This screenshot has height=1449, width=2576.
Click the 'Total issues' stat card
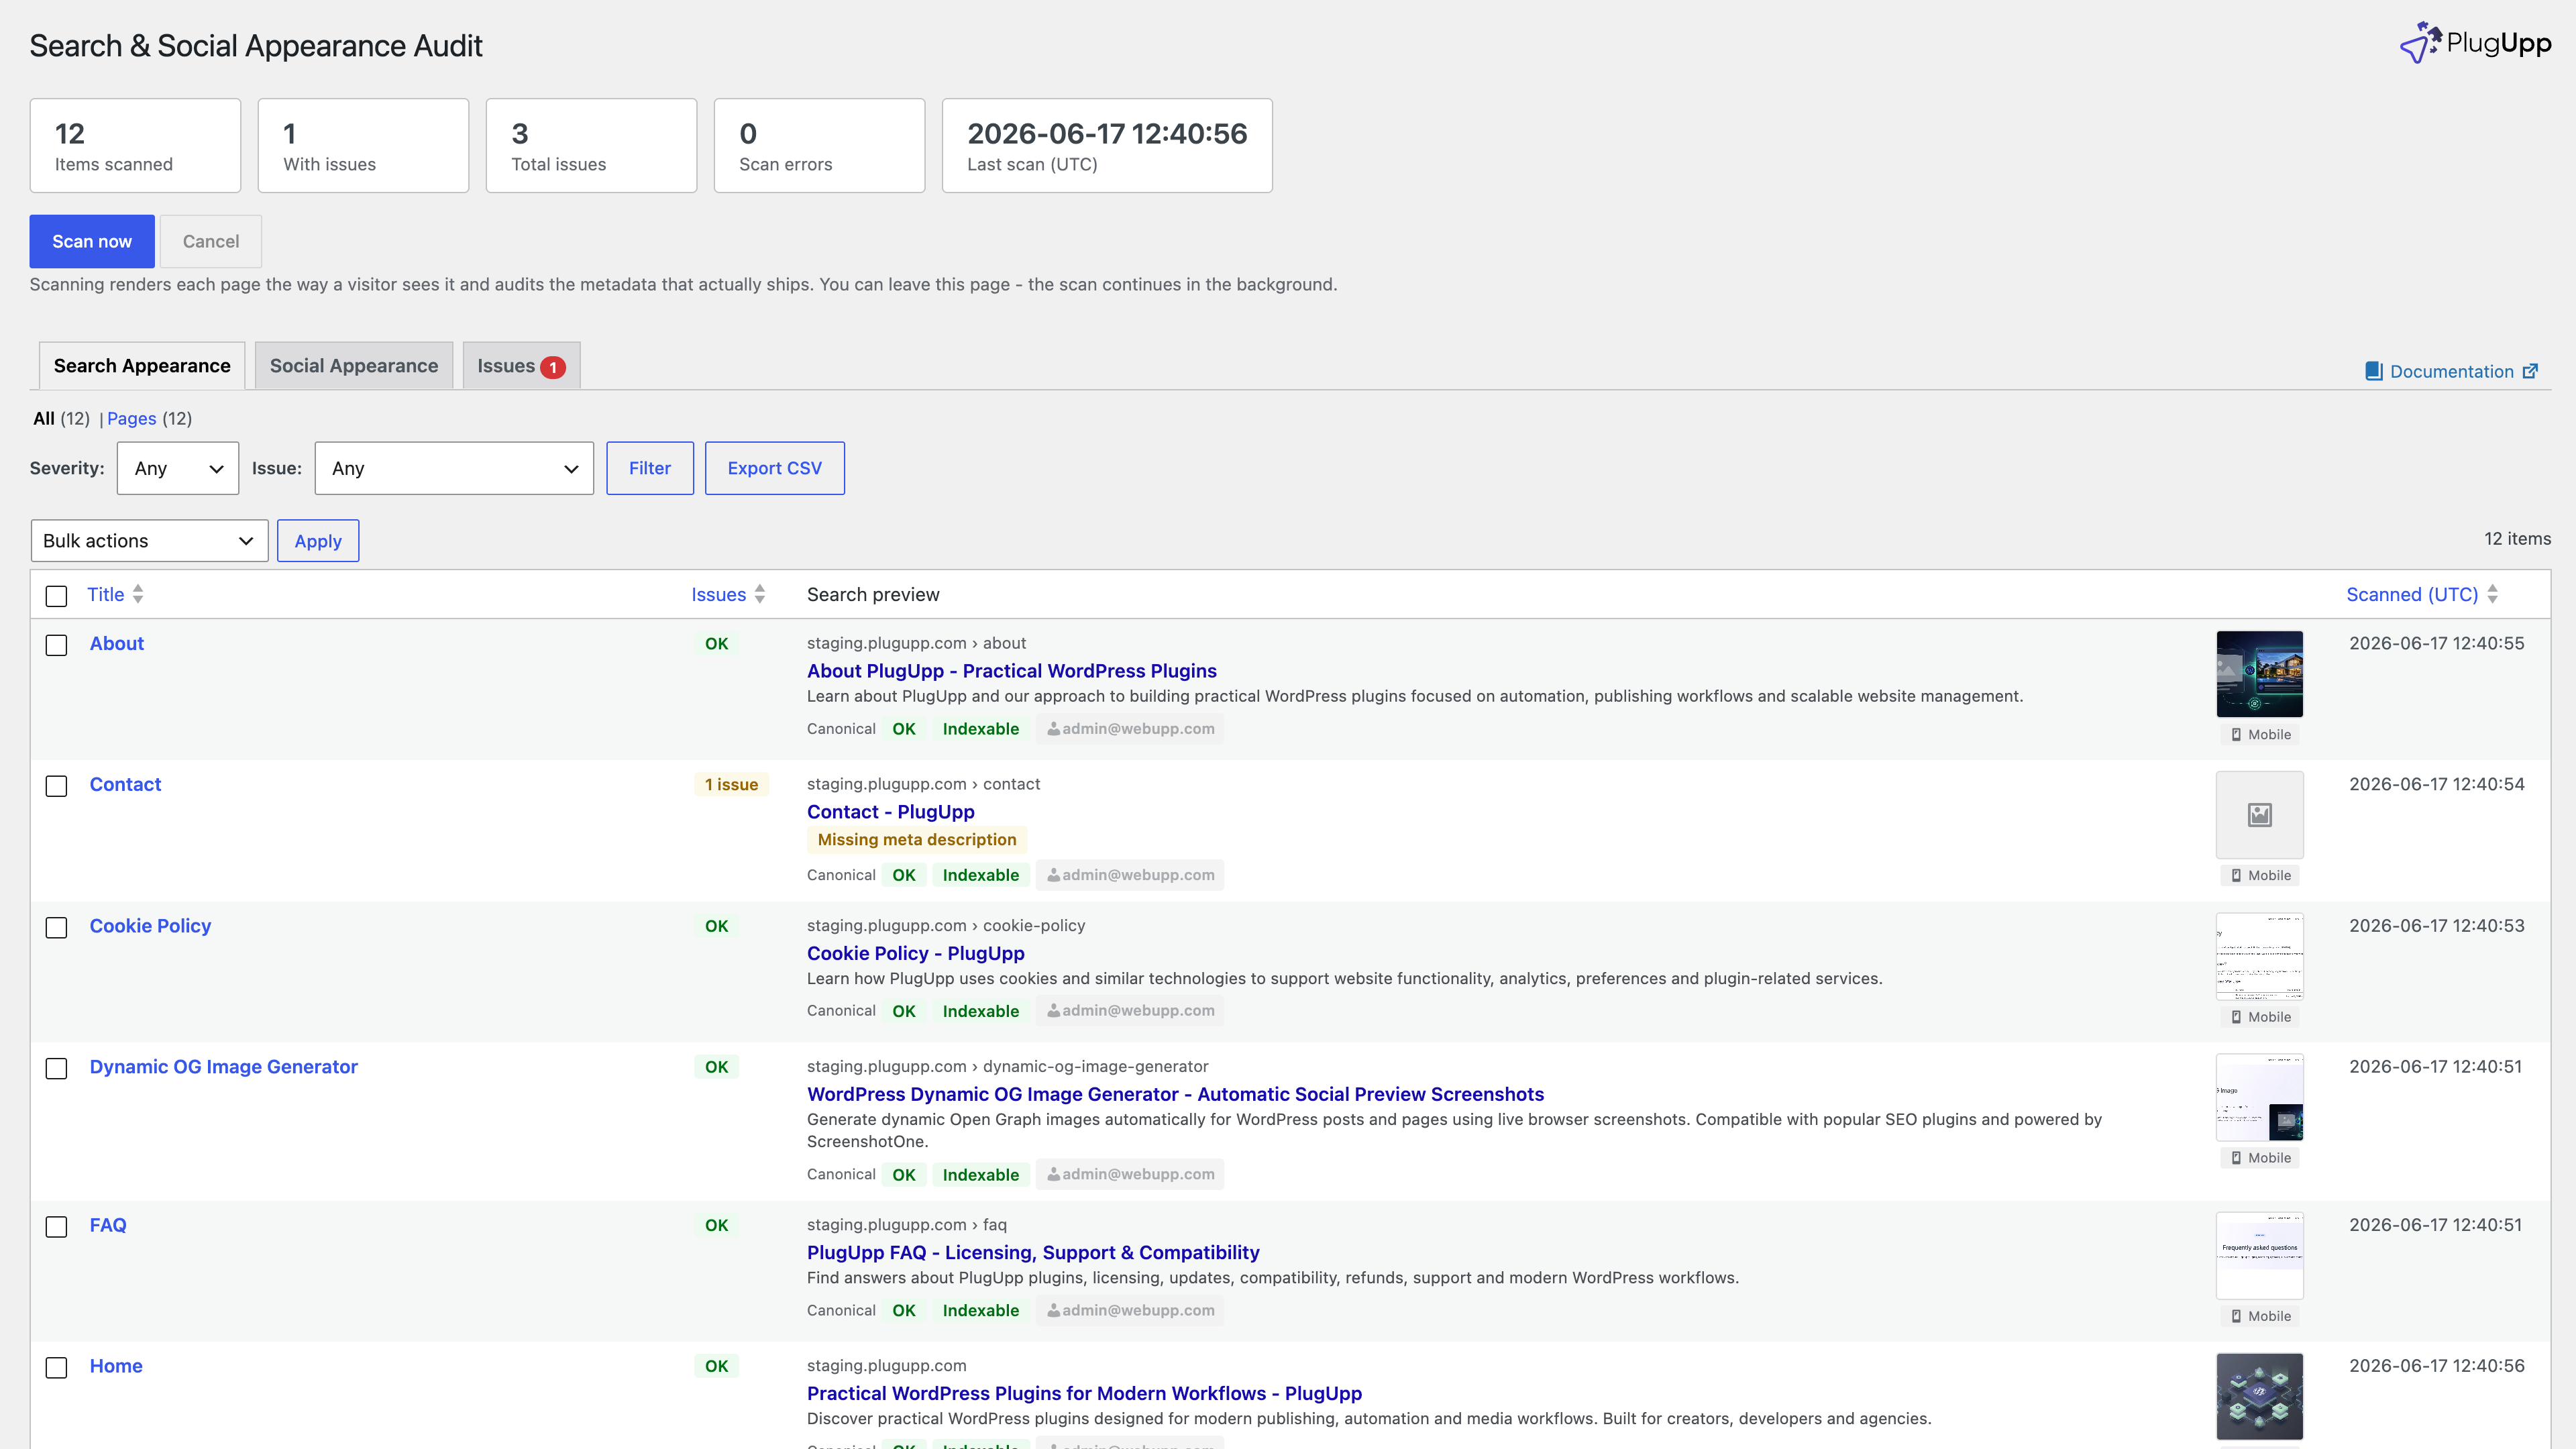[591, 146]
